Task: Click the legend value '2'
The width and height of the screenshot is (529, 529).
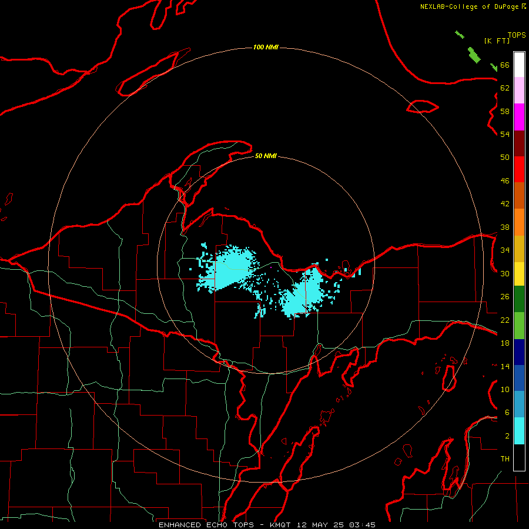Action: coord(507,436)
